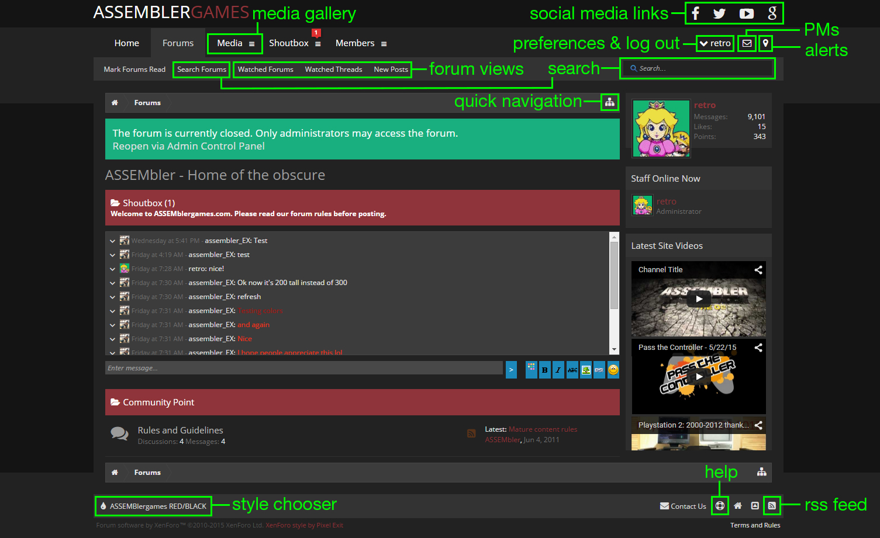The image size is (880, 538).
Task: Click shoutbox scrollbar down arrow
Action: (x=614, y=349)
